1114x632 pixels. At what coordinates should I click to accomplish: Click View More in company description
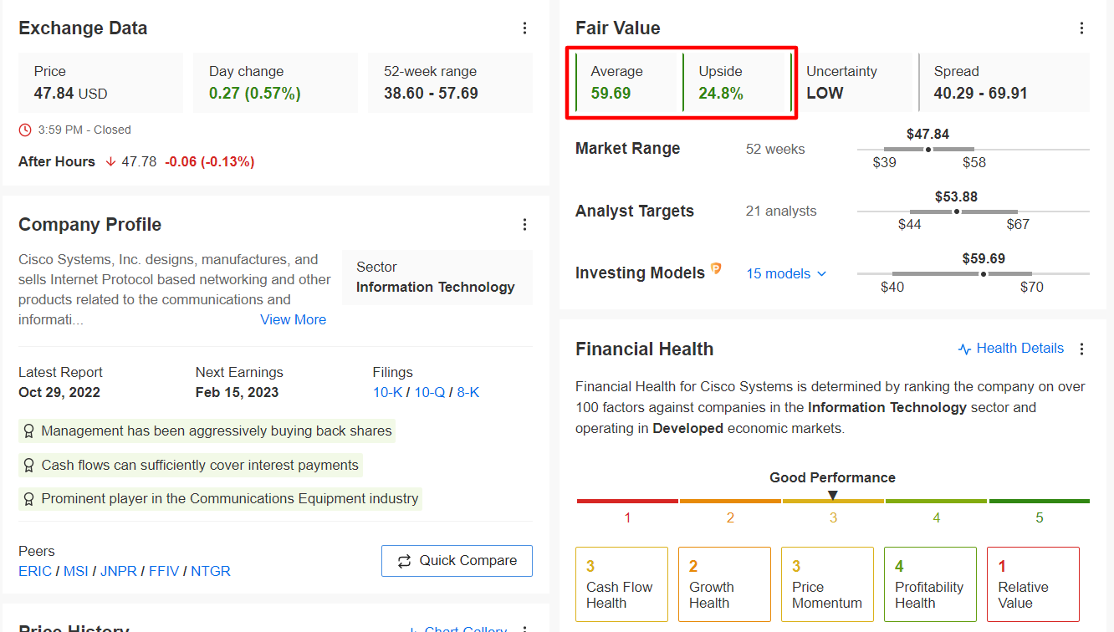coord(294,319)
